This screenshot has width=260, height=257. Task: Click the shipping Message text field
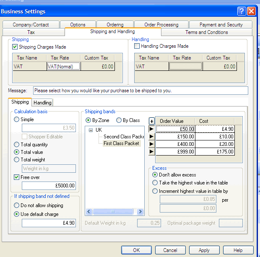(140, 91)
